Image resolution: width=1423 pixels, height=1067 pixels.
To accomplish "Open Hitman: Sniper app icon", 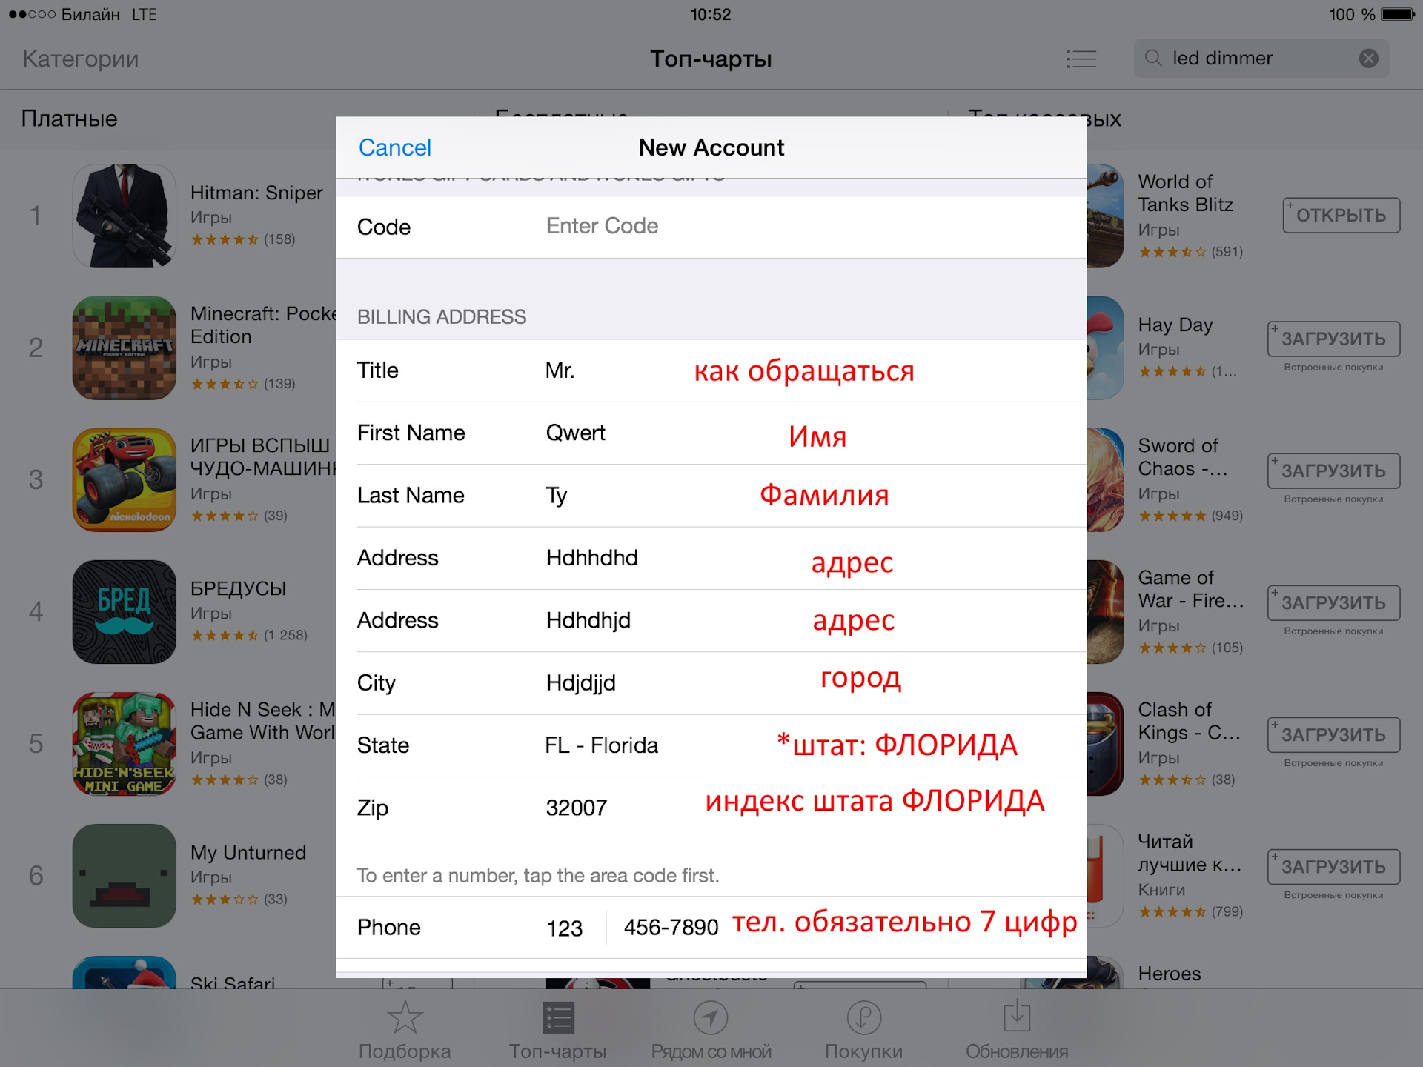I will click(125, 216).
